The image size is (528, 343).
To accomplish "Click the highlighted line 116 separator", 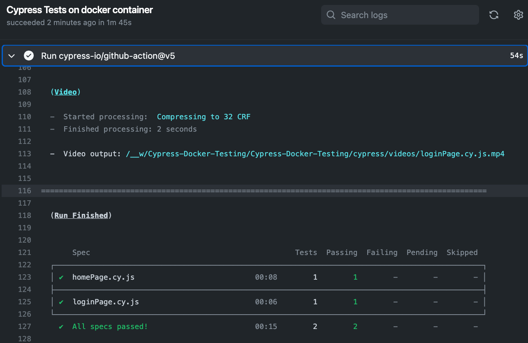I will coord(263,191).
